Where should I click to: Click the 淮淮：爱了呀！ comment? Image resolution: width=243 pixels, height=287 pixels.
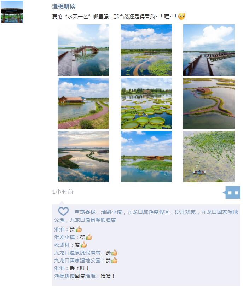[72, 268]
